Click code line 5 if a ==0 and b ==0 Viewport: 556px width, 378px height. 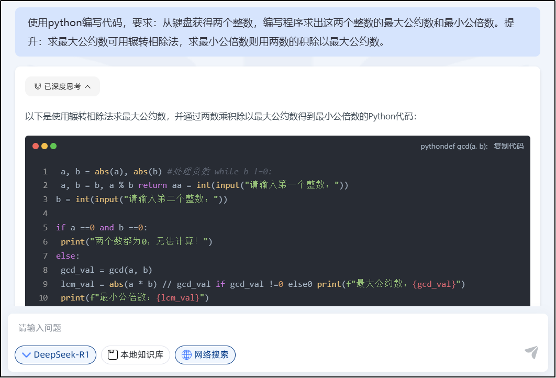(102, 227)
